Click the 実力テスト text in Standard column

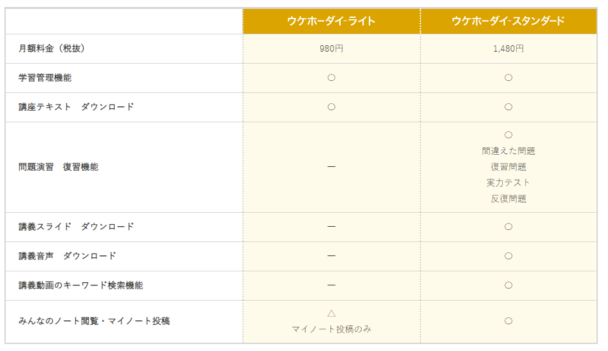tap(508, 183)
